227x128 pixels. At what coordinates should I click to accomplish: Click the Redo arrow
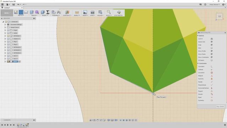click(24, 5)
